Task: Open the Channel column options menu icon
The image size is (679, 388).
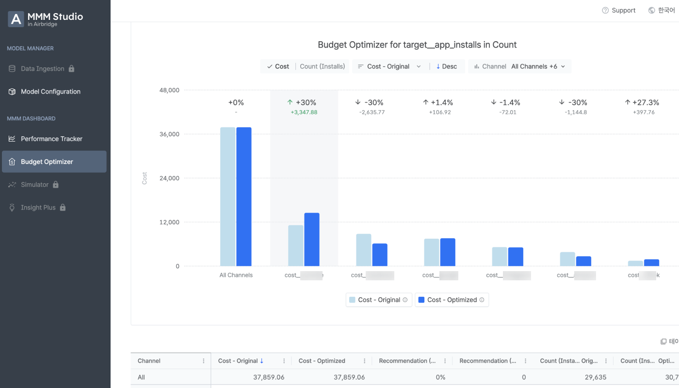Action: [204, 361]
